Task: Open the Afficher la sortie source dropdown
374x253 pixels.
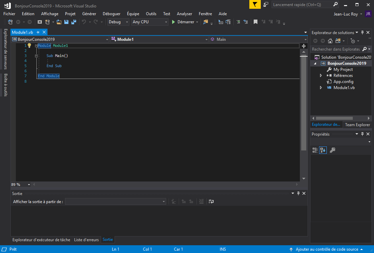Action: coord(116,202)
